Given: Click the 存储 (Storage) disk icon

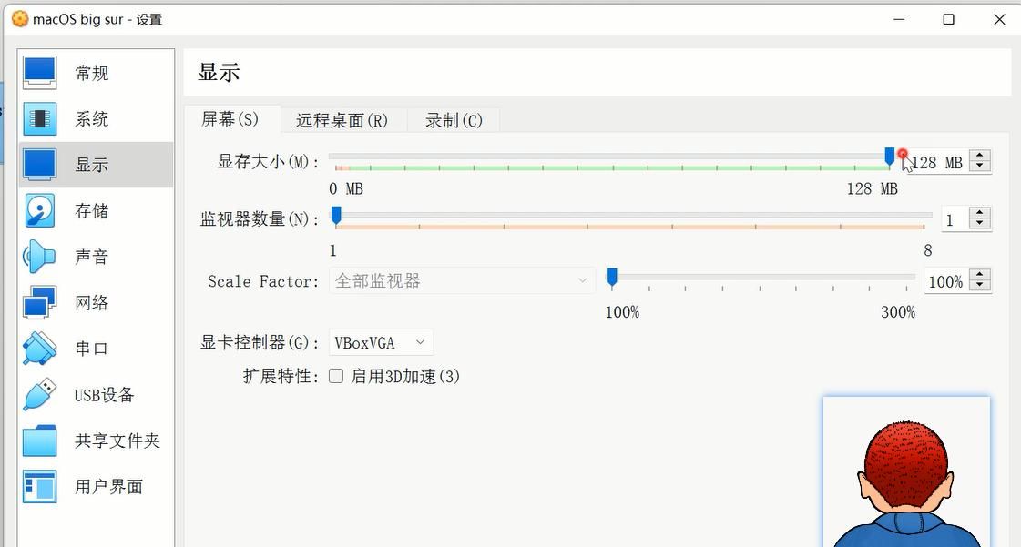Looking at the screenshot, I should pos(40,210).
